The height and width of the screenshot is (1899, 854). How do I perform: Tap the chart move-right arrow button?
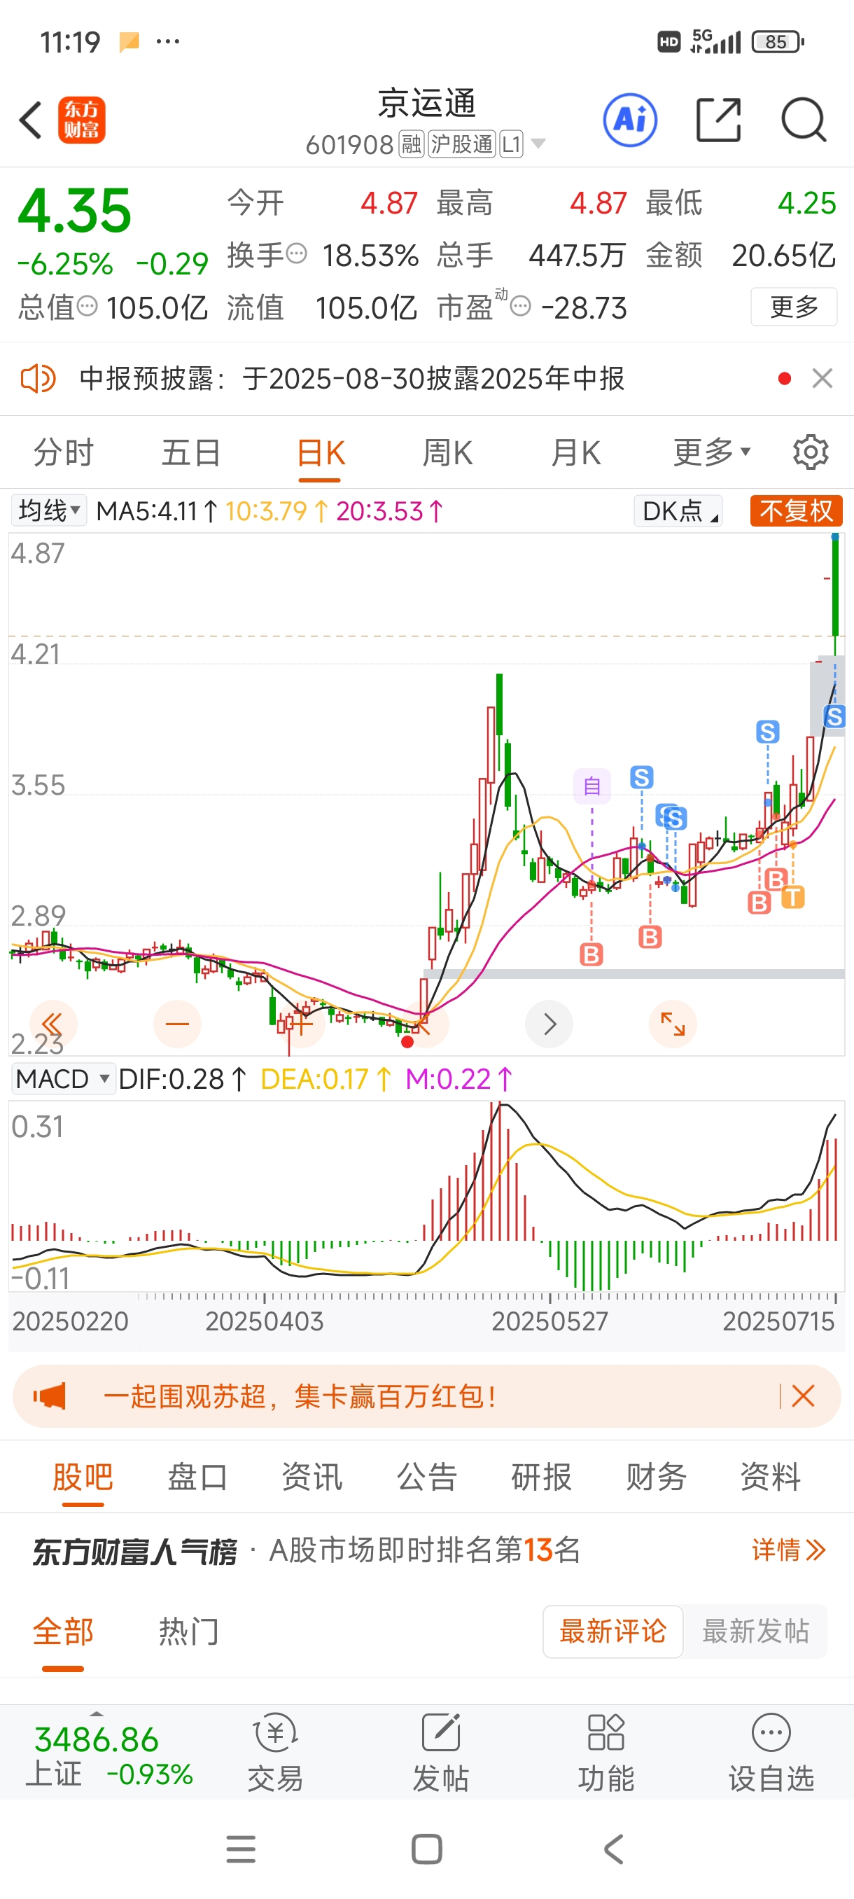(549, 1024)
